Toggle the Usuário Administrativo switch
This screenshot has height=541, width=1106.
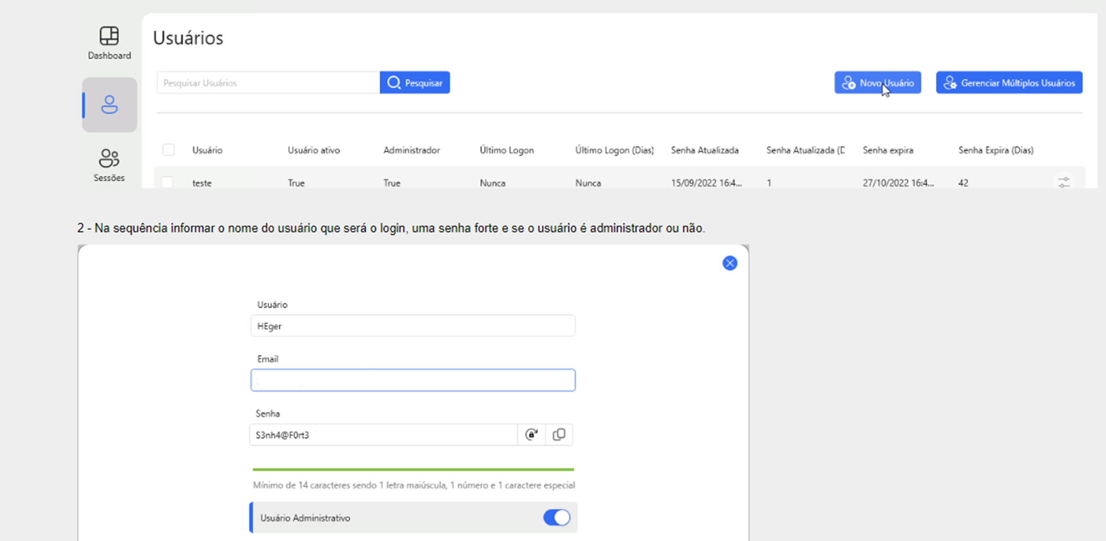(557, 517)
